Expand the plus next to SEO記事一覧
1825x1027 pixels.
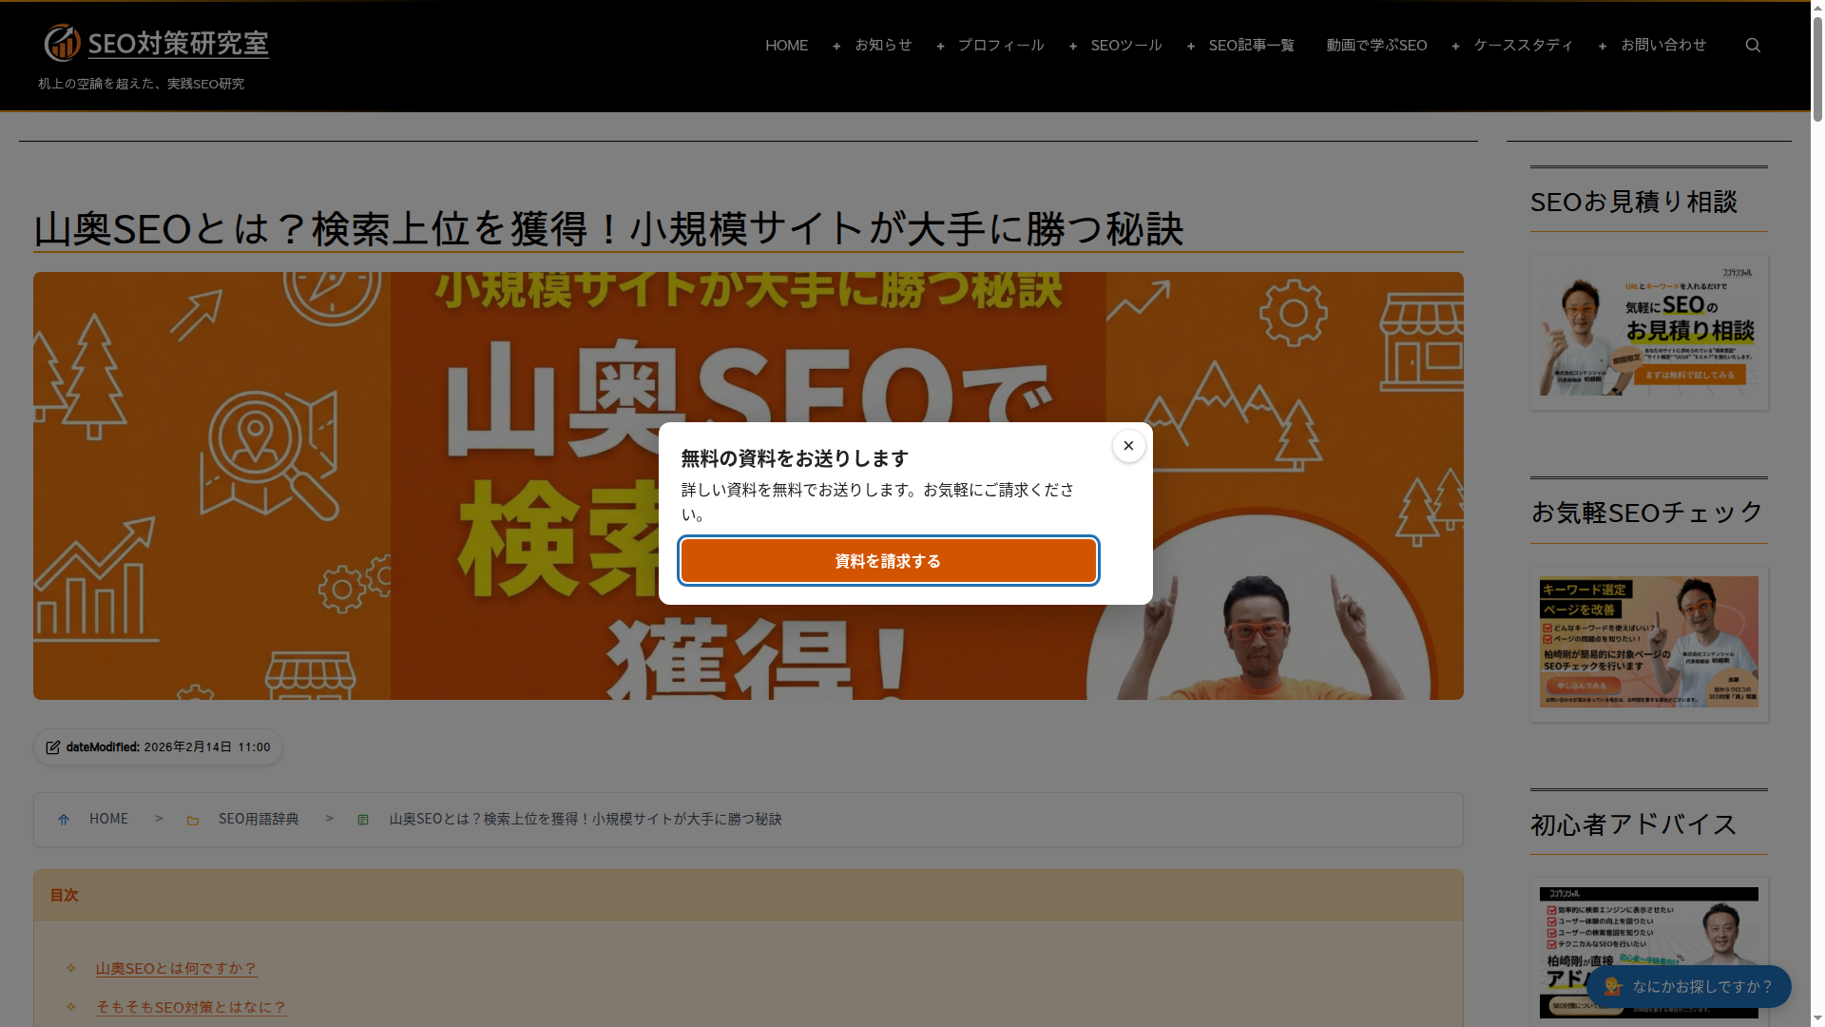1191,46
